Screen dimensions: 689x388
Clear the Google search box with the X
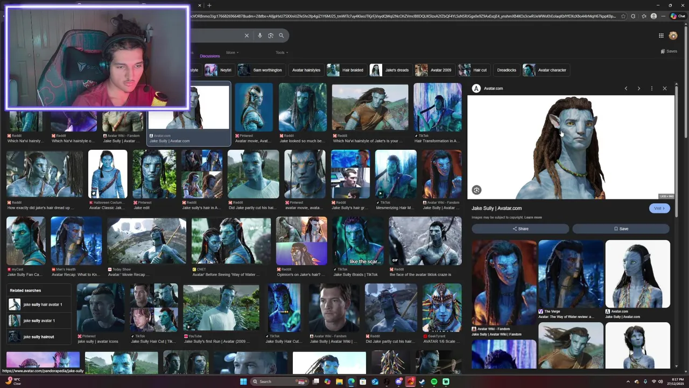click(x=247, y=36)
